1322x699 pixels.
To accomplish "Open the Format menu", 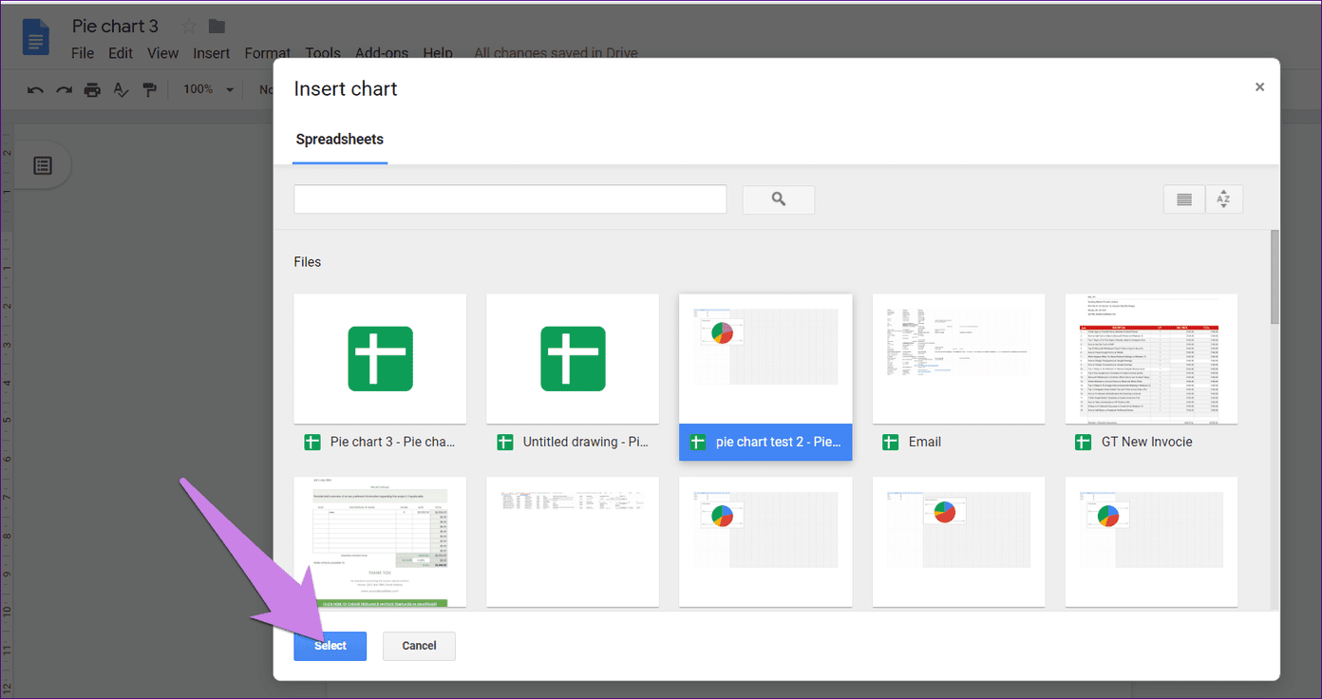I will [x=267, y=53].
